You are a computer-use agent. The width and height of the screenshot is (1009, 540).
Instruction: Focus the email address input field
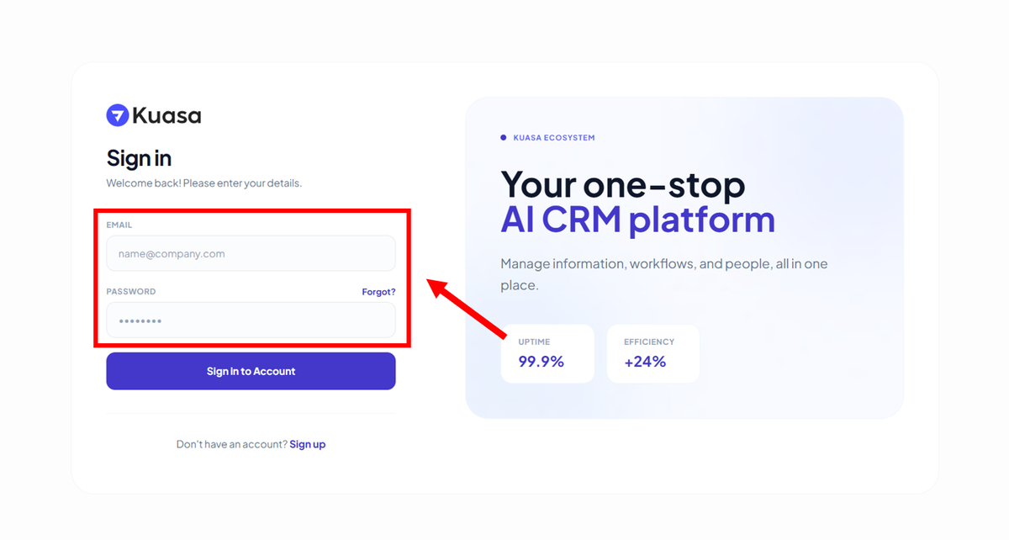[x=251, y=253]
